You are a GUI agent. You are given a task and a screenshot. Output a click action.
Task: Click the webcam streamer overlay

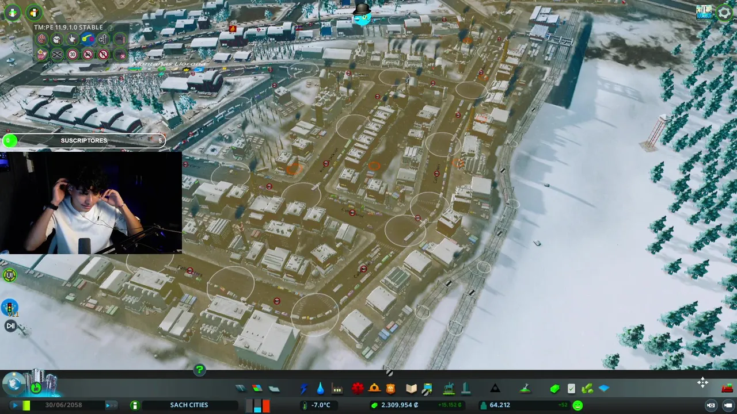91,202
